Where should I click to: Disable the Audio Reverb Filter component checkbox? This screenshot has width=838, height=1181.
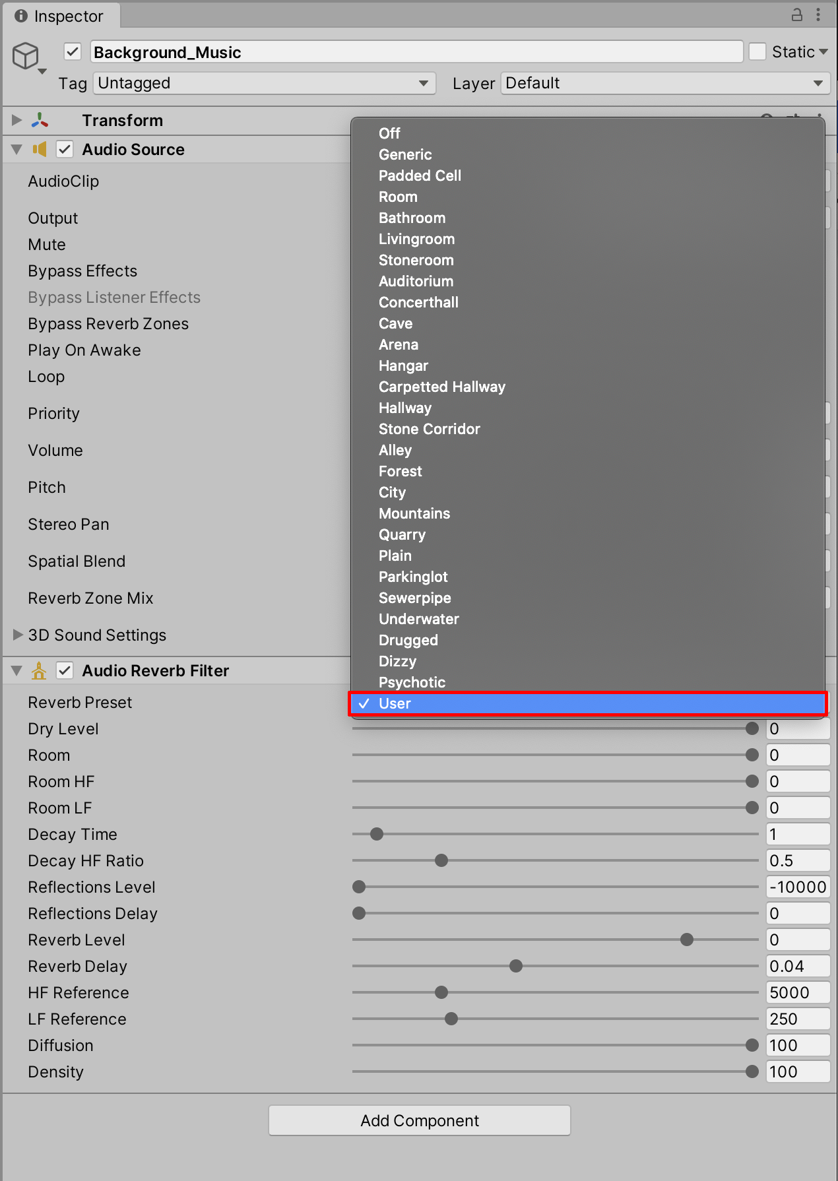[65, 671]
